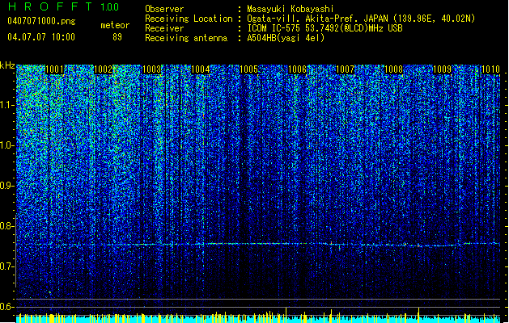Image resolution: width=509 pixels, height=323 pixels.
Task: Click the Receiver label
Action: tap(164, 28)
